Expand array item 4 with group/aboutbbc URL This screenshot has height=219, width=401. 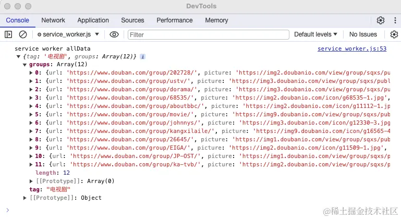(x=31, y=106)
